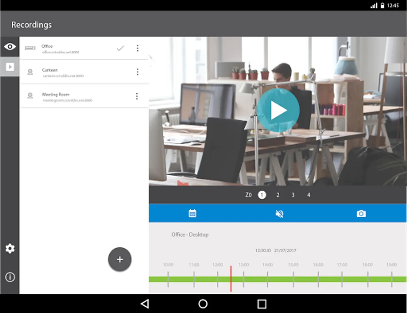Screen dimensions: 407x313
Task: Tap signal strength status icon
Action: click(374, 6)
